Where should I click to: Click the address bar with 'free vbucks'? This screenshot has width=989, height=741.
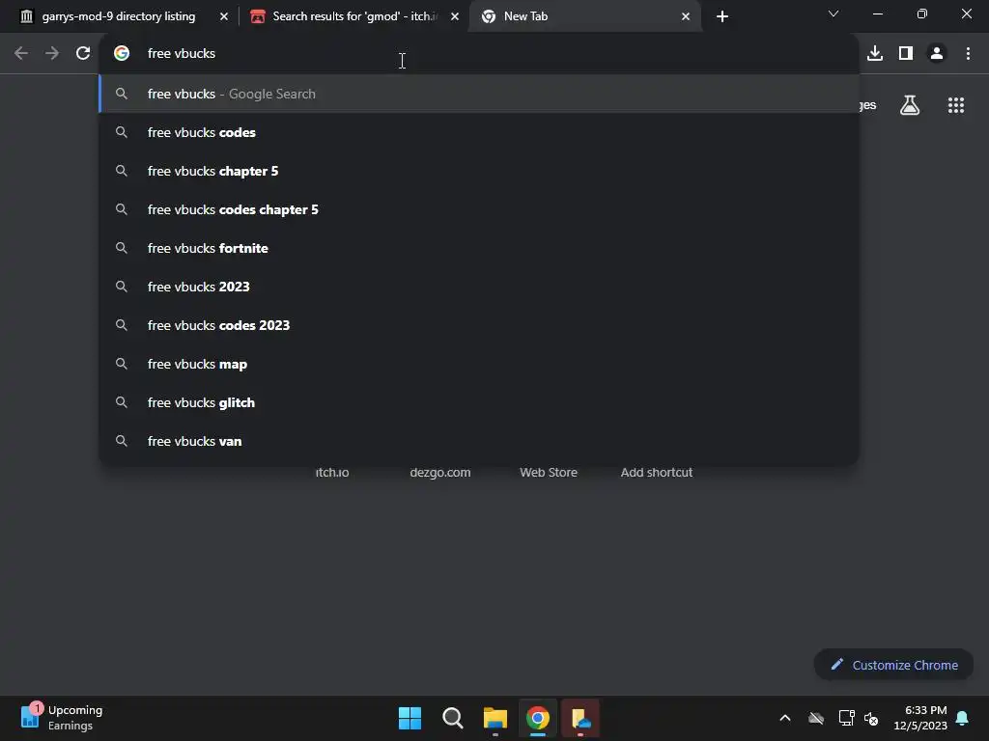(x=479, y=54)
